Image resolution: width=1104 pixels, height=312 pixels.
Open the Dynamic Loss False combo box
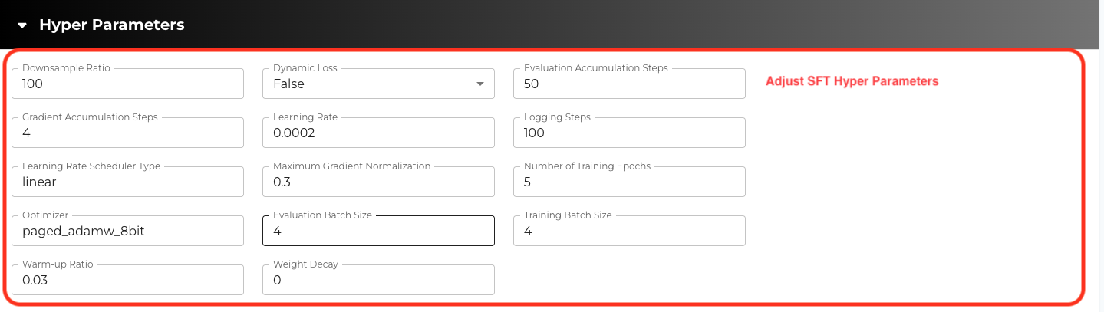click(368, 84)
